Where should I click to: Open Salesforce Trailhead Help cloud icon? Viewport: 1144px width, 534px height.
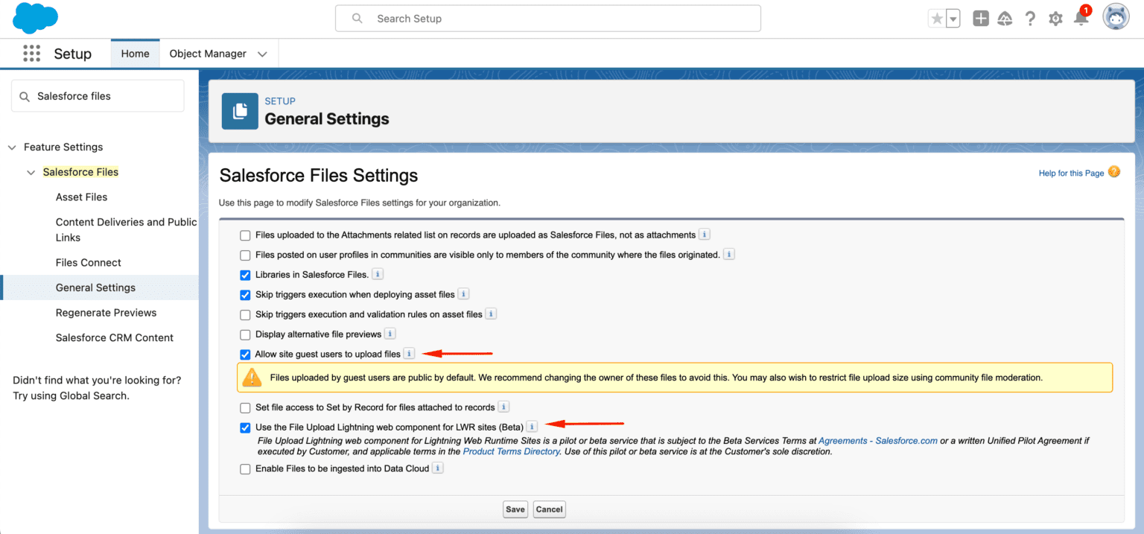(x=1005, y=18)
